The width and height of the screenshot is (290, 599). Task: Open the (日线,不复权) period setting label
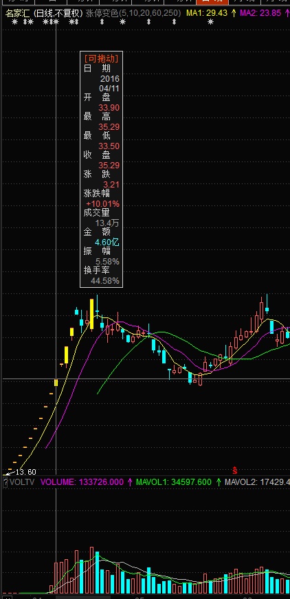click(x=58, y=13)
